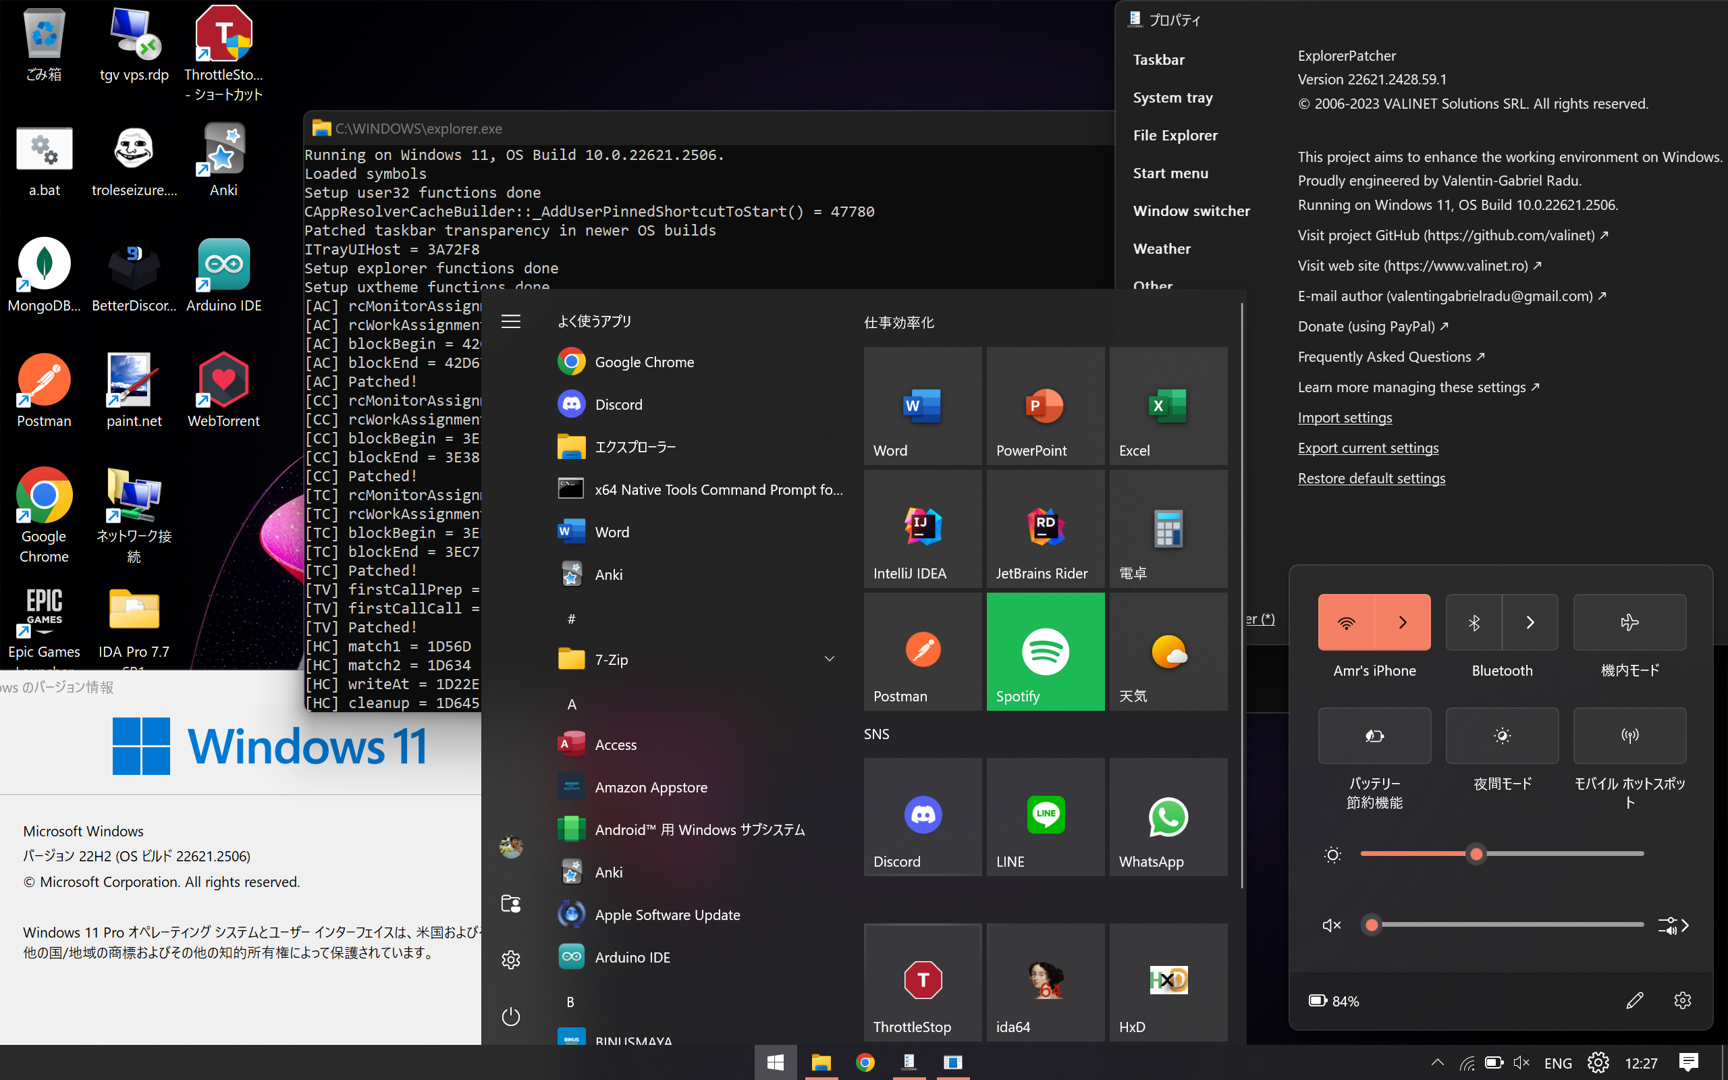This screenshot has width=1728, height=1080.
Task: Start WhatsApp from the SNS tile group
Action: (1168, 817)
